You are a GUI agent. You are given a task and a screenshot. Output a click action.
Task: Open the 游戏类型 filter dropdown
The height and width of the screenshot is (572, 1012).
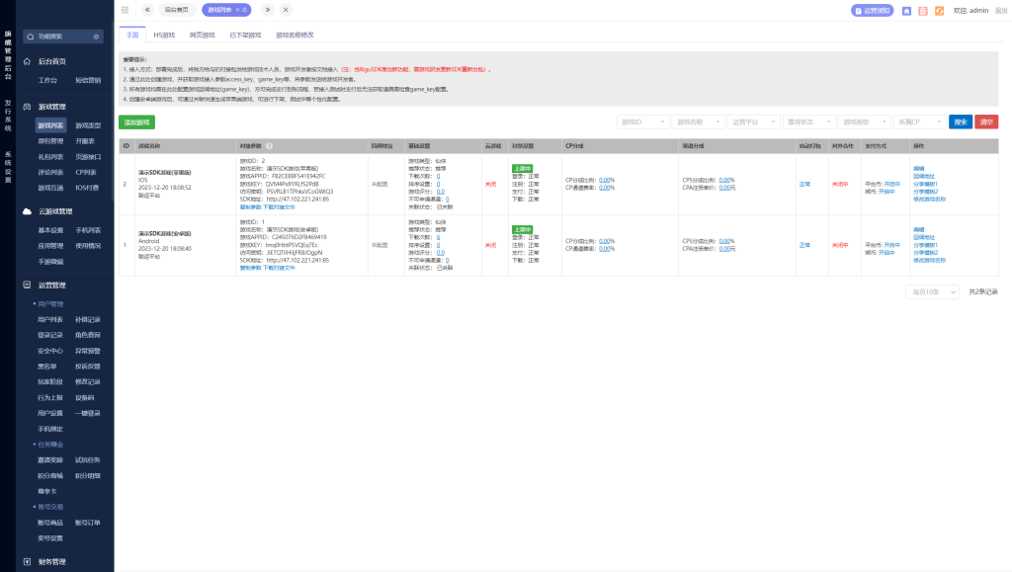pyautogui.click(x=864, y=122)
